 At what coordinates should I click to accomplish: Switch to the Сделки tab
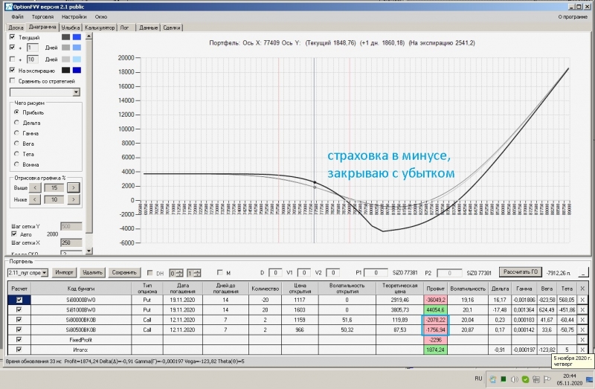(x=172, y=28)
